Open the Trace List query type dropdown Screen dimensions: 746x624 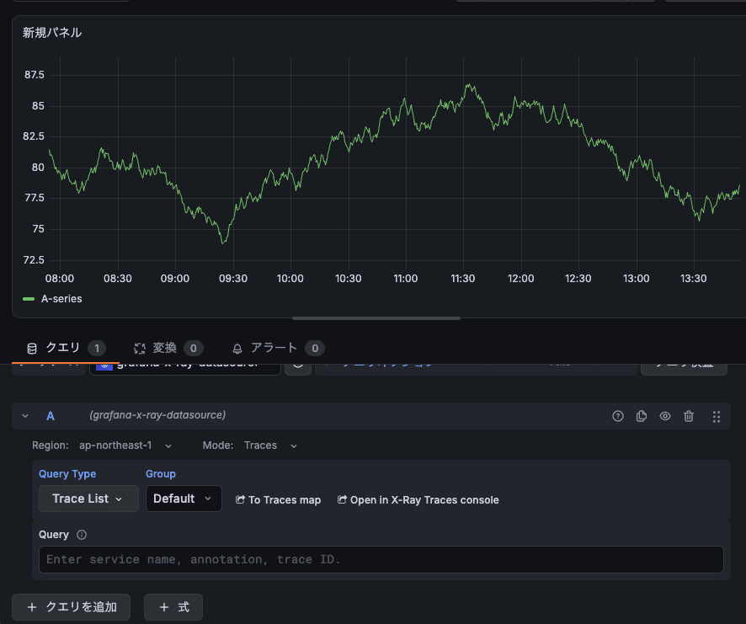88,499
